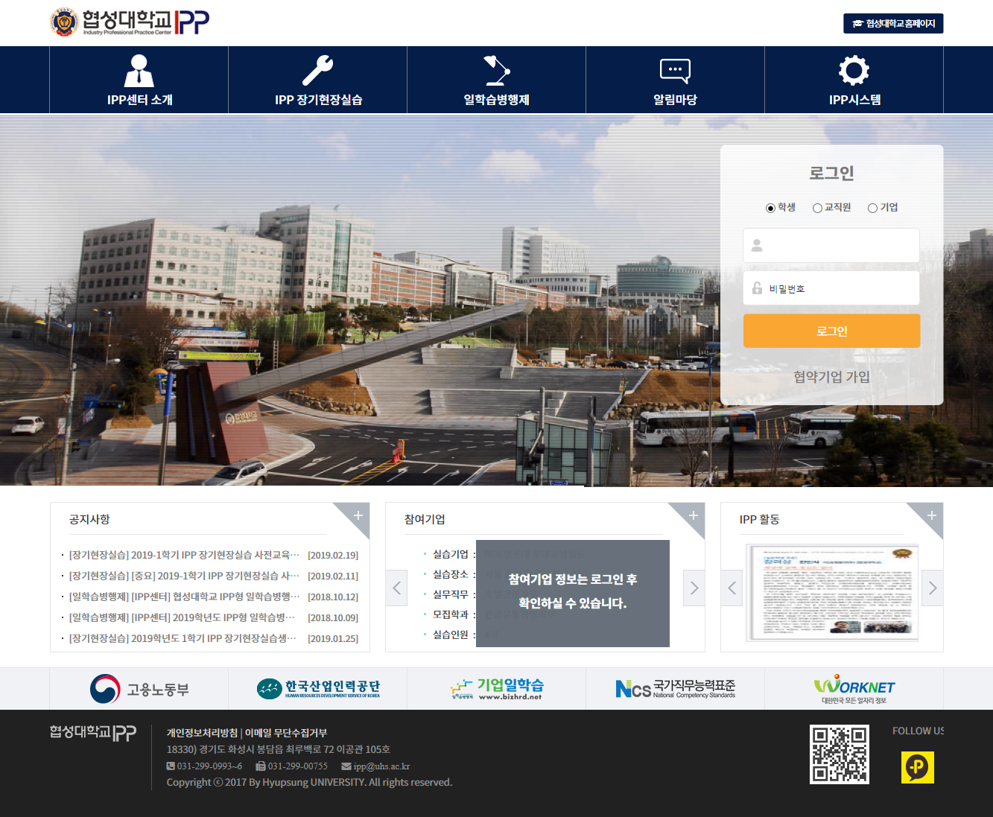Click the 비밀번호 password field
The image size is (993, 817).
(x=831, y=288)
